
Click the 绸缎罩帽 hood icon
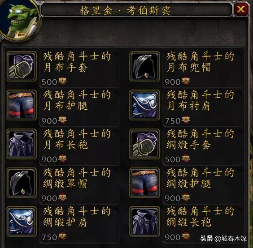click(21, 183)
